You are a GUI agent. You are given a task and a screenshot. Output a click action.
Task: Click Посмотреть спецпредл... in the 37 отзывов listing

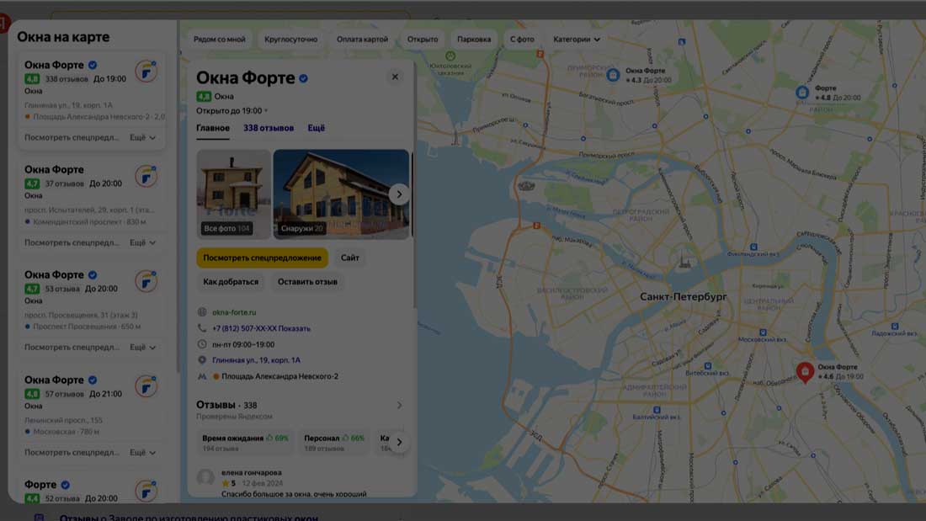pos(72,242)
